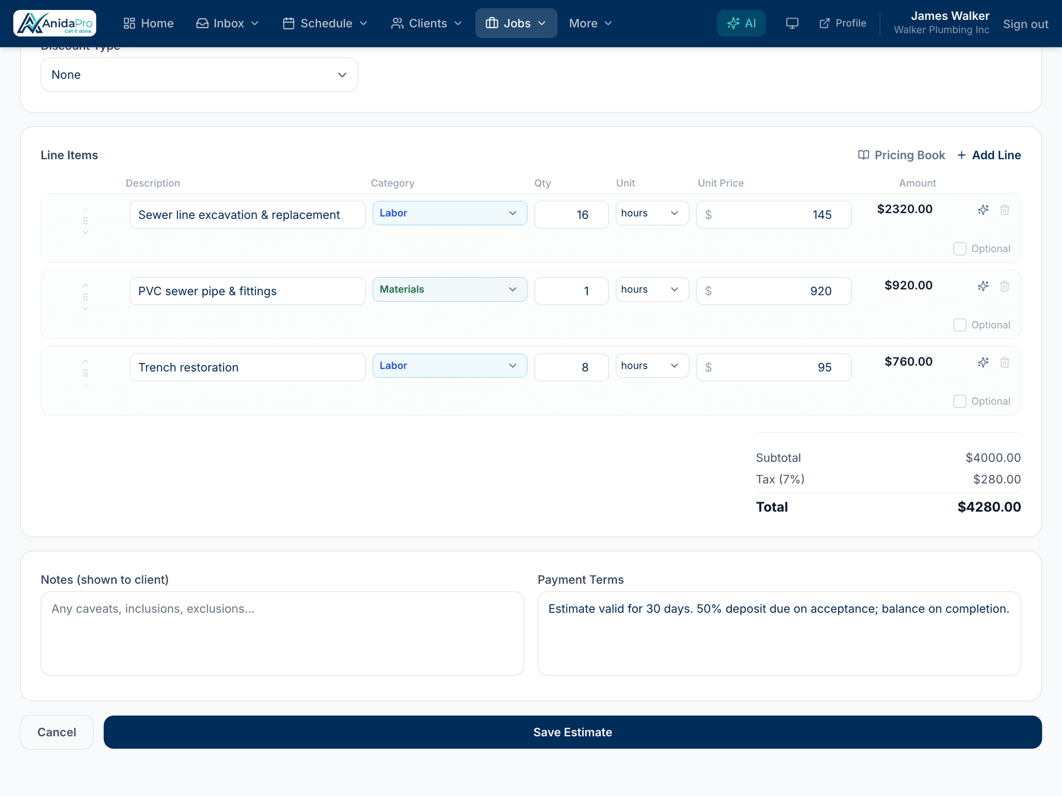This screenshot has width=1062, height=796.
Task: Open Unit dropdown for Trench restoration
Action: click(652, 366)
